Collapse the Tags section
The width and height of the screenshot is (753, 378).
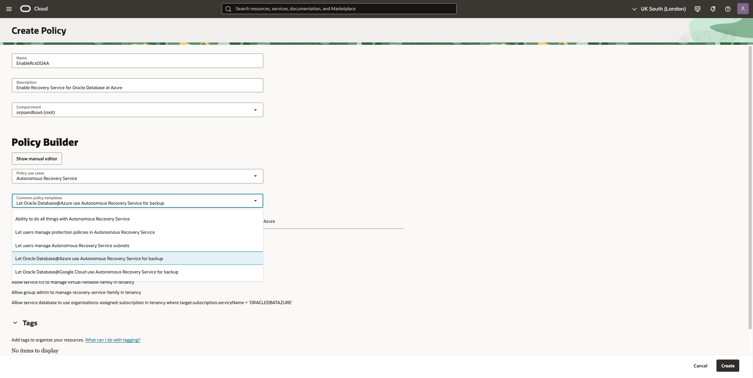[x=15, y=323]
